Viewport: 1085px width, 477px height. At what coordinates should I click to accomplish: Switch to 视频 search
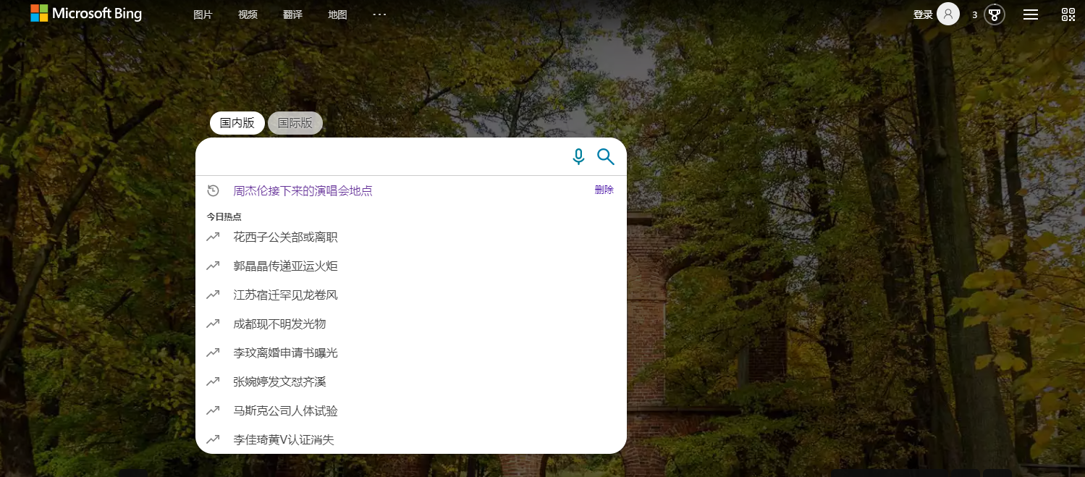click(x=248, y=14)
